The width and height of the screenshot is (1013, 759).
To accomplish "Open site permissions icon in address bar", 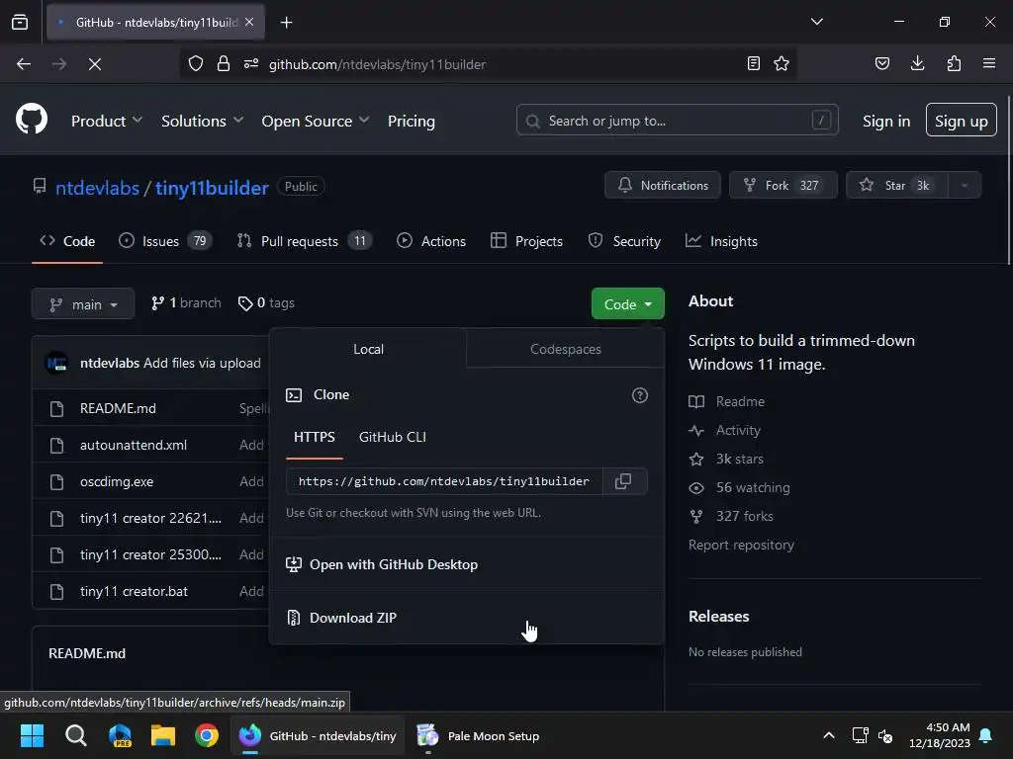I will coord(250,64).
